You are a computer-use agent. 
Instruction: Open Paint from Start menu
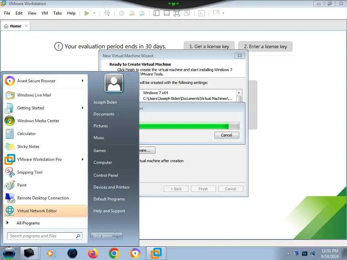[x=45, y=185]
